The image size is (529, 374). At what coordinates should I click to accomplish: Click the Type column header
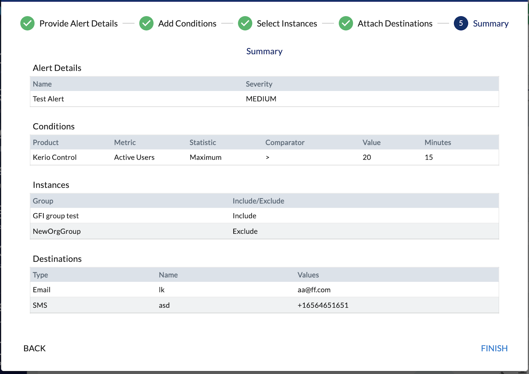[x=40, y=275]
